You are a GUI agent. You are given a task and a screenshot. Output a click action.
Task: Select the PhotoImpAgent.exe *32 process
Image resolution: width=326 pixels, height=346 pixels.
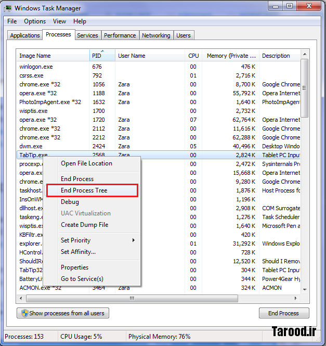pyautogui.click(x=159, y=102)
